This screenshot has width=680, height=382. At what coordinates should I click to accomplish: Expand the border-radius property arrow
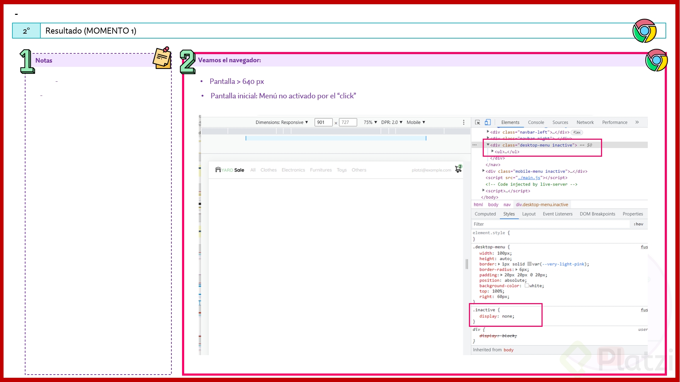coord(516,270)
